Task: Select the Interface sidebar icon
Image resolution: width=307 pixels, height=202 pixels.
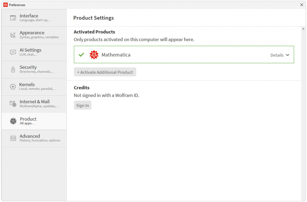Action: [x=13, y=18]
